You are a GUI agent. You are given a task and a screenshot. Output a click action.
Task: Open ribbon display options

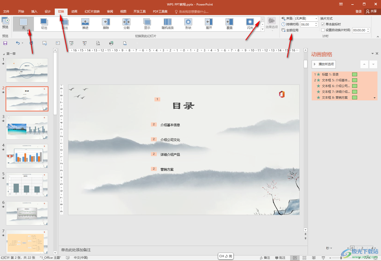point(341,4)
